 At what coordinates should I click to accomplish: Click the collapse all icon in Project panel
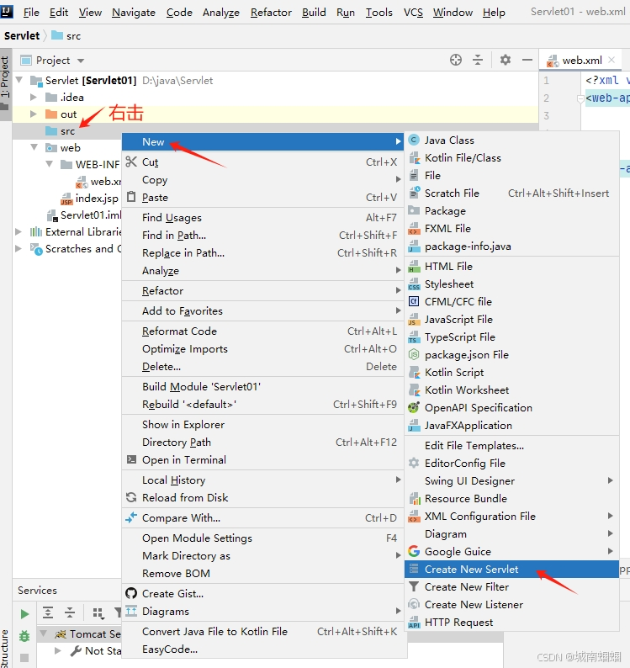[478, 60]
